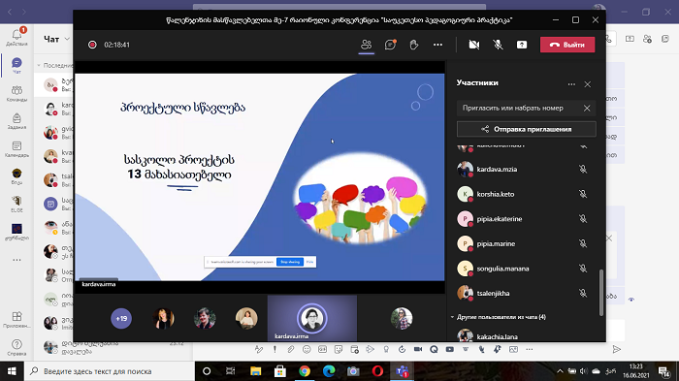The width and height of the screenshot is (679, 381).
Task: Select participant songulia.manana in list
Action: click(502, 269)
